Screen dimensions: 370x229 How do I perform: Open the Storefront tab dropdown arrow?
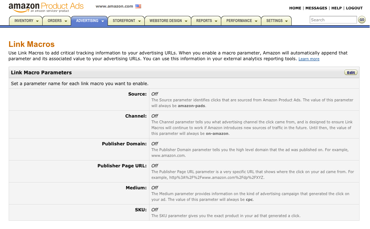(x=139, y=21)
